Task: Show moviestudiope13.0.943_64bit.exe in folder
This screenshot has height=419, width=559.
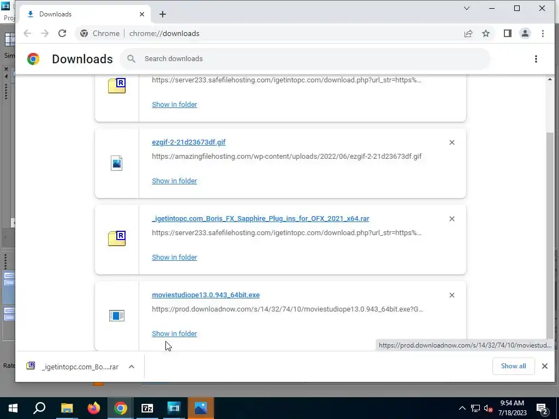Action: [x=174, y=334]
